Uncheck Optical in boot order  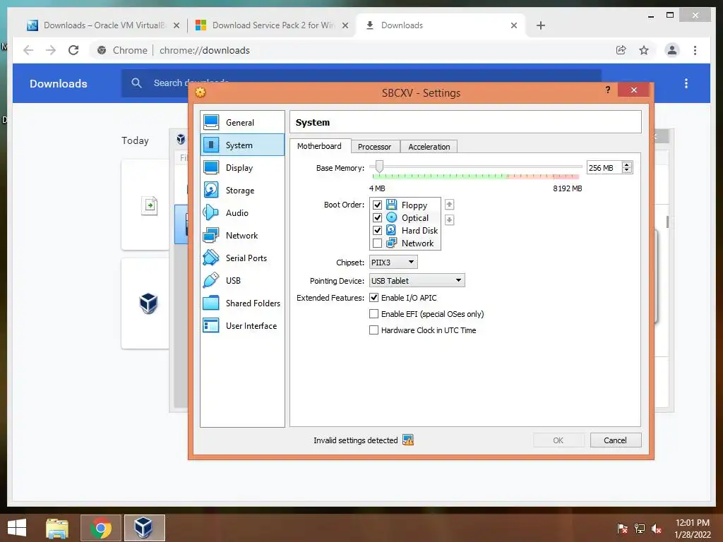377,217
